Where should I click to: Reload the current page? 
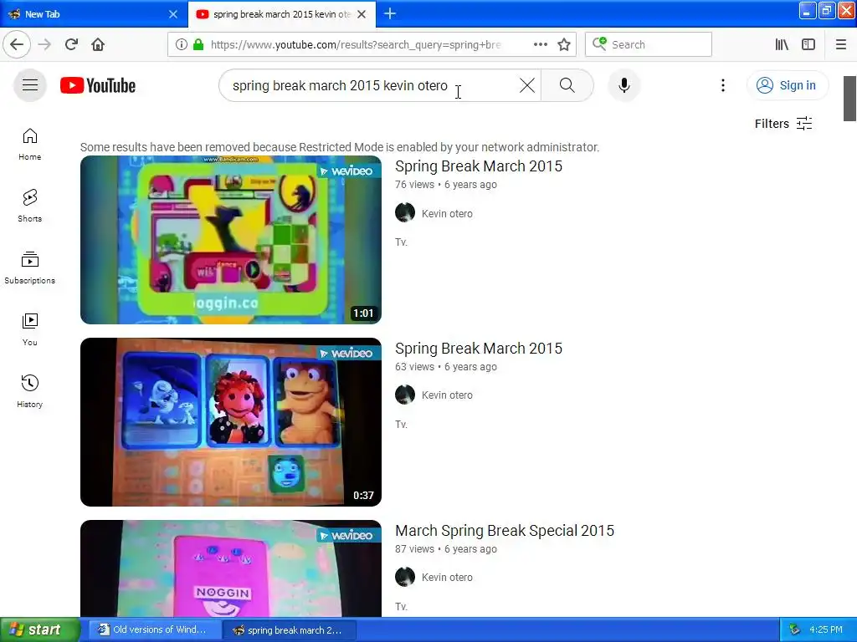click(71, 44)
